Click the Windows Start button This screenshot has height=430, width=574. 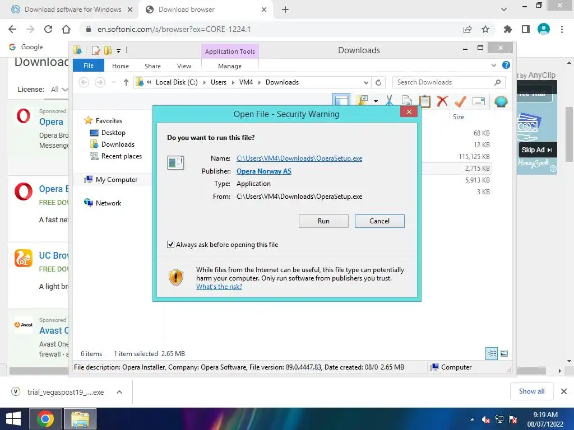(13, 419)
